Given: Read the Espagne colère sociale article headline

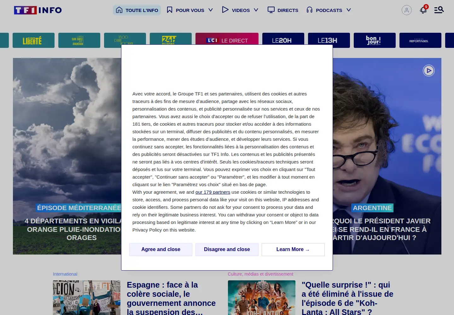Looking at the screenshot, I should (x=171, y=298).
